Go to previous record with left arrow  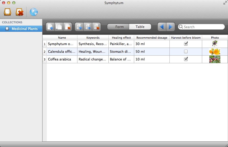coord(162,27)
